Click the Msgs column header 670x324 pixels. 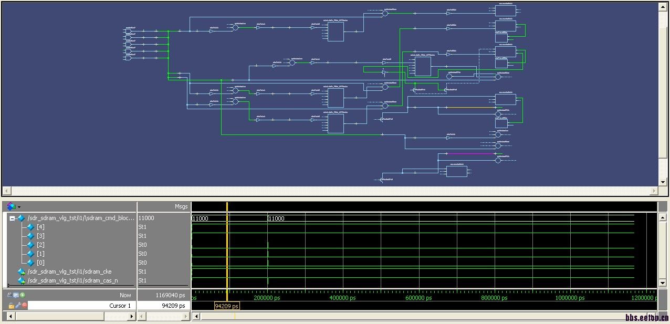tap(181, 206)
